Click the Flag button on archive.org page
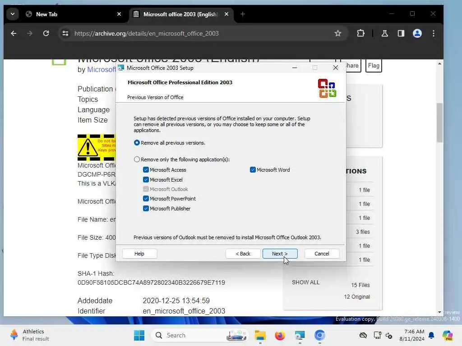462x346 pixels. (x=374, y=66)
